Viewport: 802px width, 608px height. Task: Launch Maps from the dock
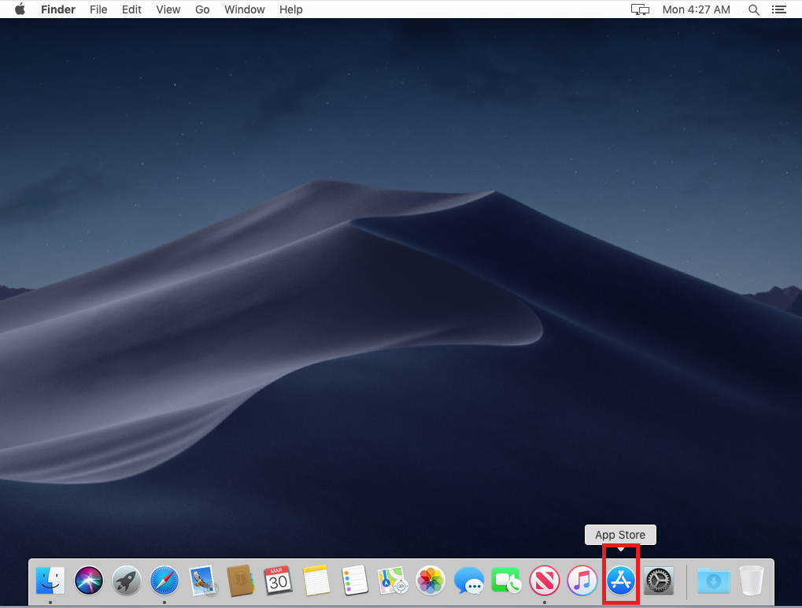coord(392,581)
